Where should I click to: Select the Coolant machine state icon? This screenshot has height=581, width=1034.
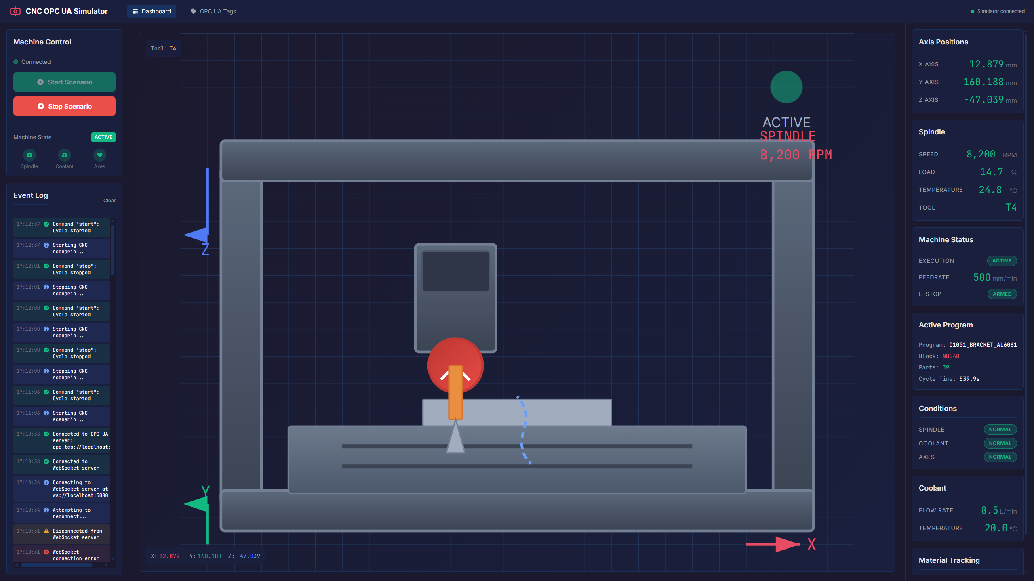64,155
